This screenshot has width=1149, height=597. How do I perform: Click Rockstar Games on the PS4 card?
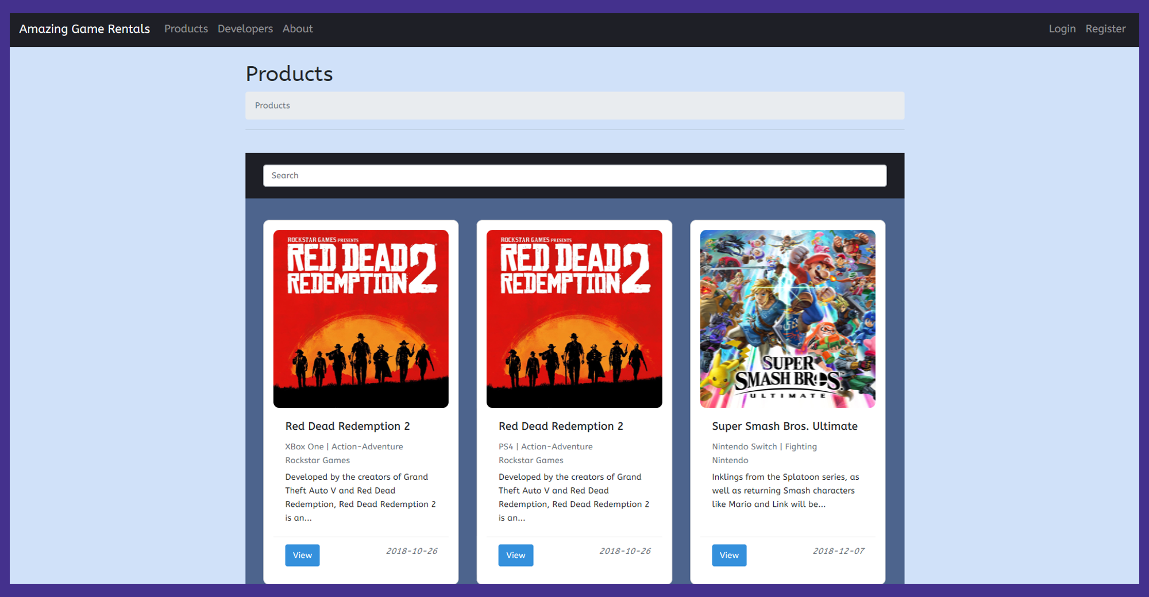pyautogui.click(x=531, y=461)
